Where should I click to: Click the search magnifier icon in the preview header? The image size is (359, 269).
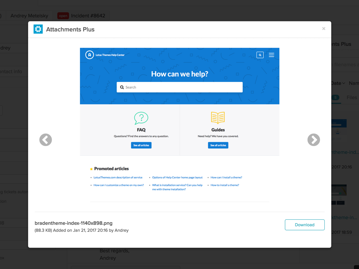pyautogui.click(x=260, y=55)
